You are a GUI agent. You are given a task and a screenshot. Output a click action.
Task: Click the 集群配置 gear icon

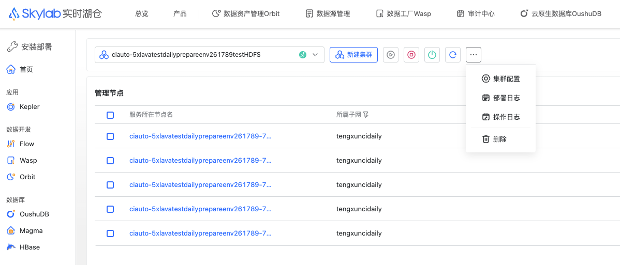click(x=485, y=79)
